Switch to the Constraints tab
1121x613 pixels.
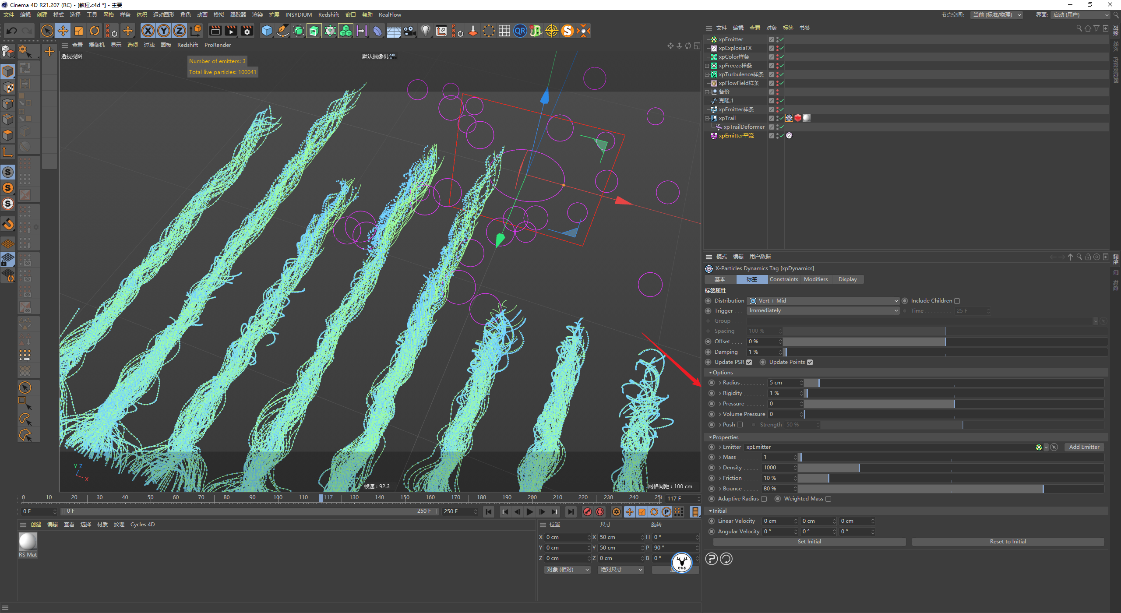tap(784, 279)
